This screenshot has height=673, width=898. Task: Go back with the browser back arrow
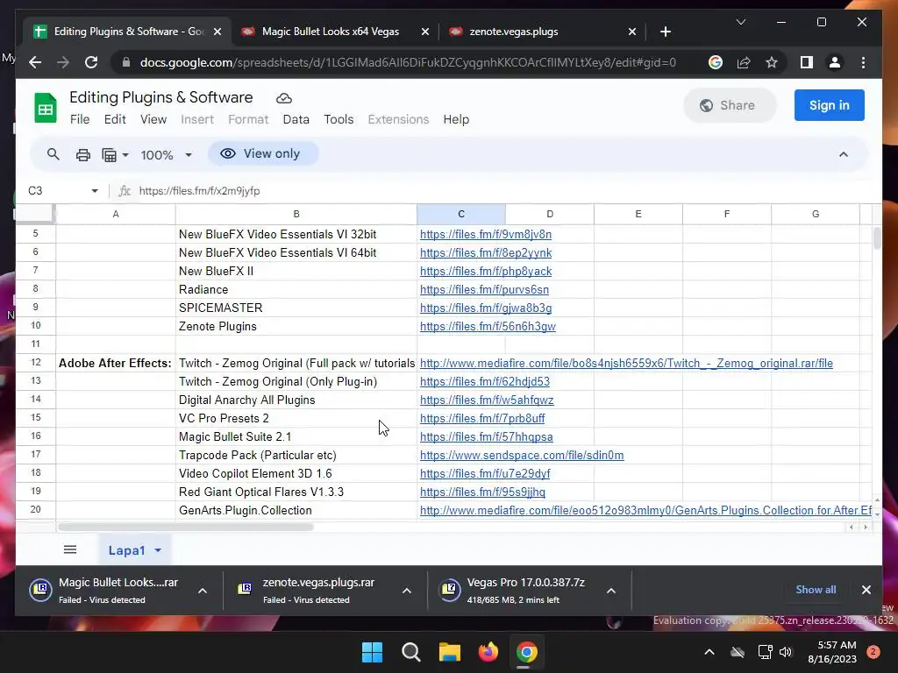coord(35,62)
